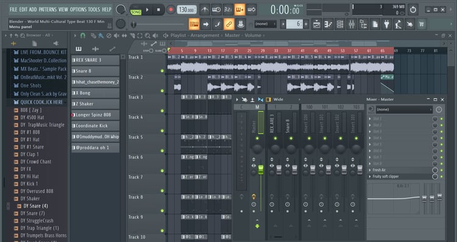Open the ADD menu

33,9
